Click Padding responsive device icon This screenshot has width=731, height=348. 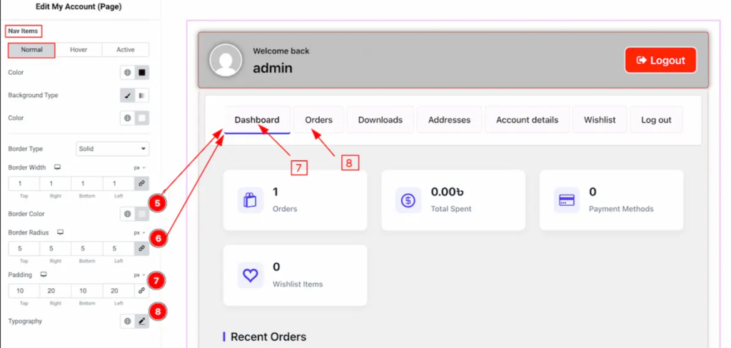pos(44,275)
